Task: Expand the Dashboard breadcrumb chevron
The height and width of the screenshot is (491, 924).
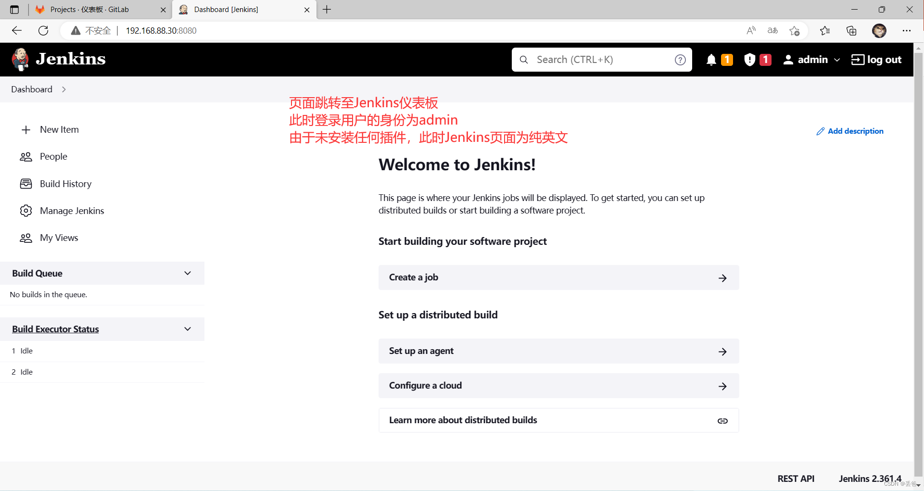Action: pyautogui.click(x=64, y=89)
